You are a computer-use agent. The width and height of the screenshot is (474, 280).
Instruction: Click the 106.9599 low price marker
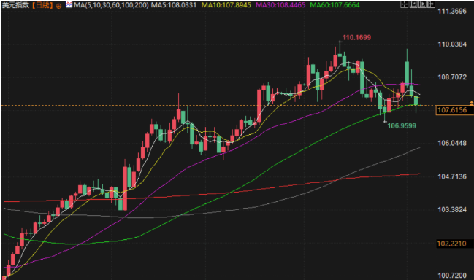[x=402, y=125]
